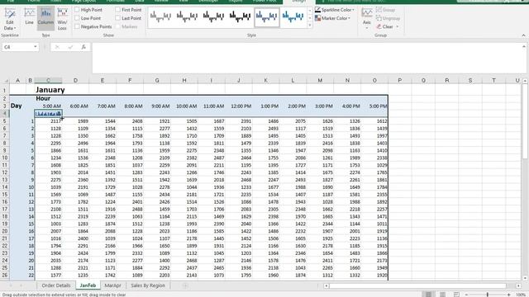Viewport: 529px width, 297px height.
Task: Expand the formula bar
Action: click(524, 46)
